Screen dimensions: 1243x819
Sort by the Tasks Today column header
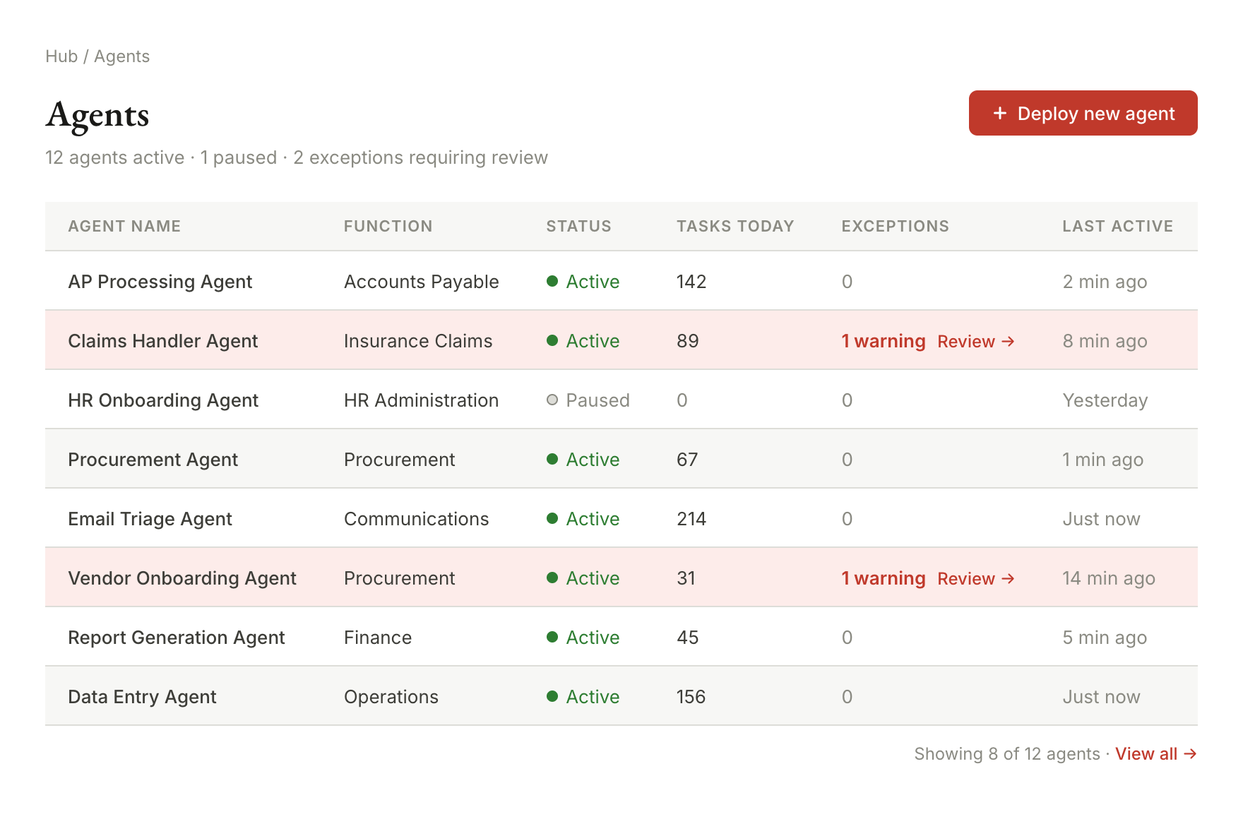coord(735,226)
